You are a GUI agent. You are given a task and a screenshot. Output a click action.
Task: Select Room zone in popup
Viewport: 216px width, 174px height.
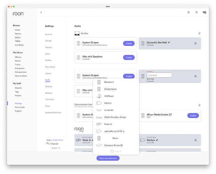pyautogui.click(x=116, y=138)
